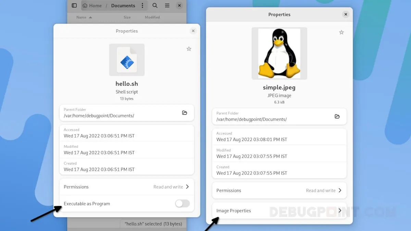Image resolution: width=411 pixels, height=231 pixels.
Task: Click the hello.sh script file icon
Action: [x=127, y=60]
